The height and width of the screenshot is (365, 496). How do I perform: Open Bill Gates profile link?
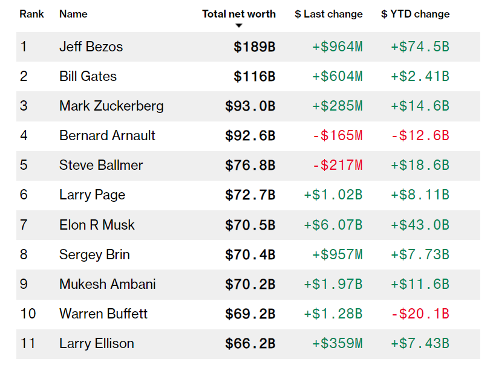click(88, 76)
